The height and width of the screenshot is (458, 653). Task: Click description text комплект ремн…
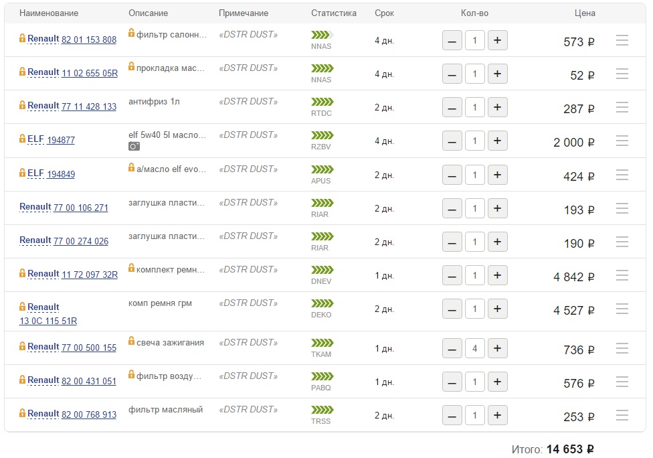pyautogui.click(x=171, y=270)
